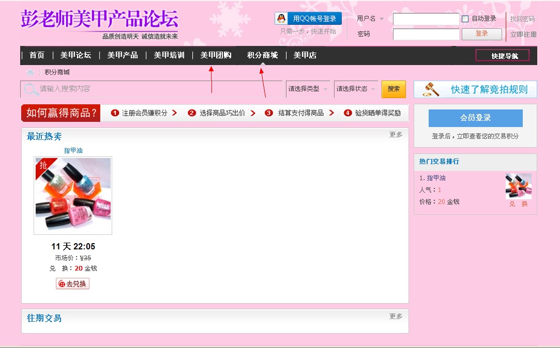Viewport: 560px width, 348px height.
Task: Click the home icon in breadcrumb
Action: pos(31,72)
